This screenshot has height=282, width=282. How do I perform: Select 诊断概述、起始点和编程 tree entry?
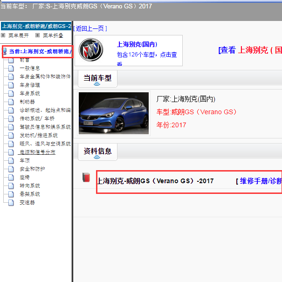pos(45,110)
